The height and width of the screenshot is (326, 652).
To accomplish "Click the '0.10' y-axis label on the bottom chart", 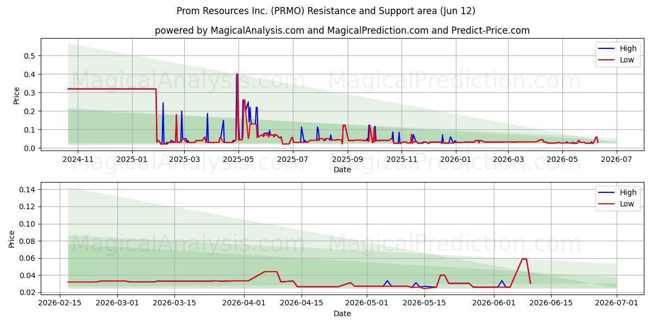I will 28,224.
